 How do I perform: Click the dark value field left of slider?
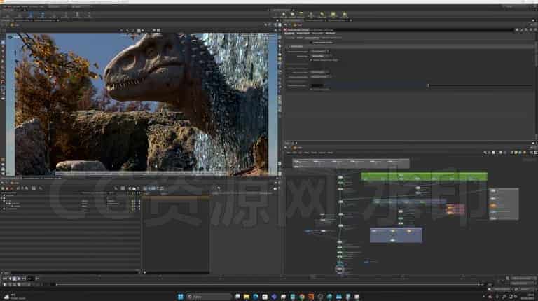point(317,85)
